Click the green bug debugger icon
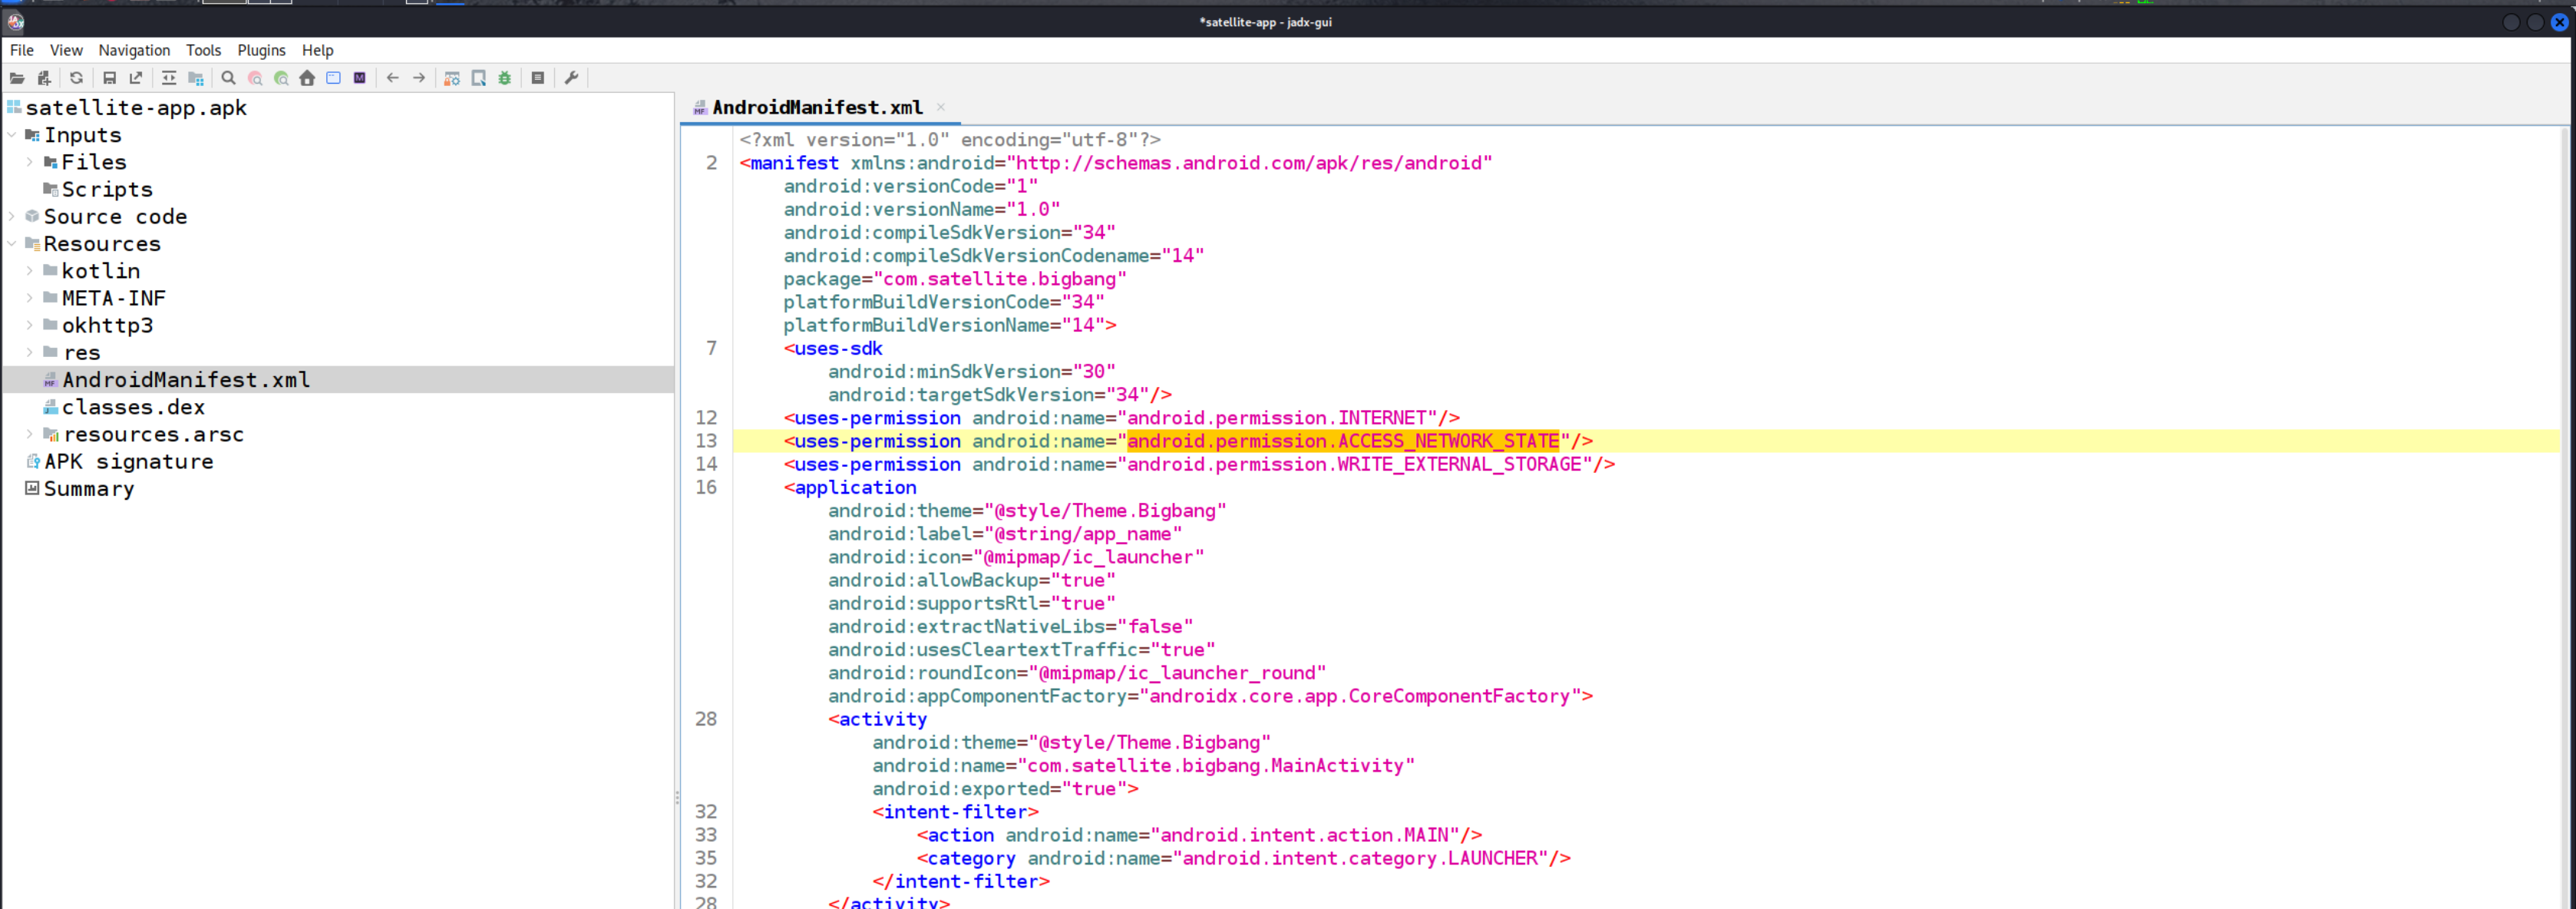 pyautogui.click(x=505, y=78)
